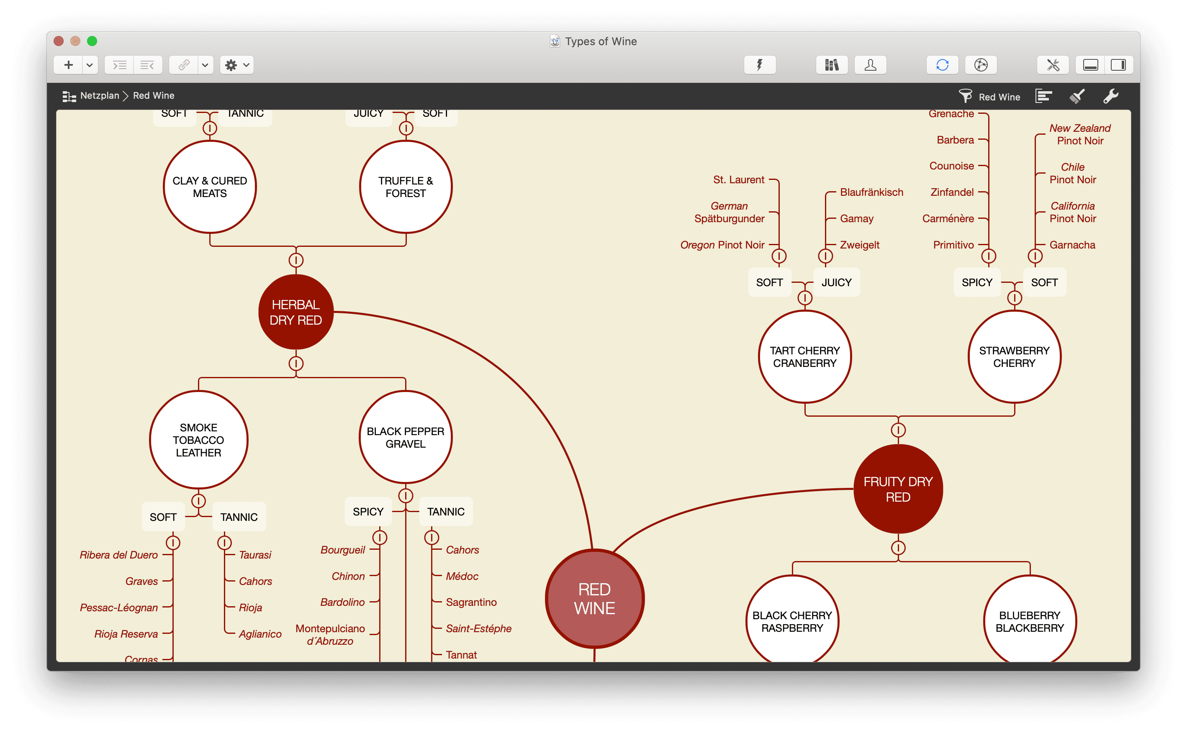Select the RED WINE root node
1187x733 pixels.
click(594, 599)
